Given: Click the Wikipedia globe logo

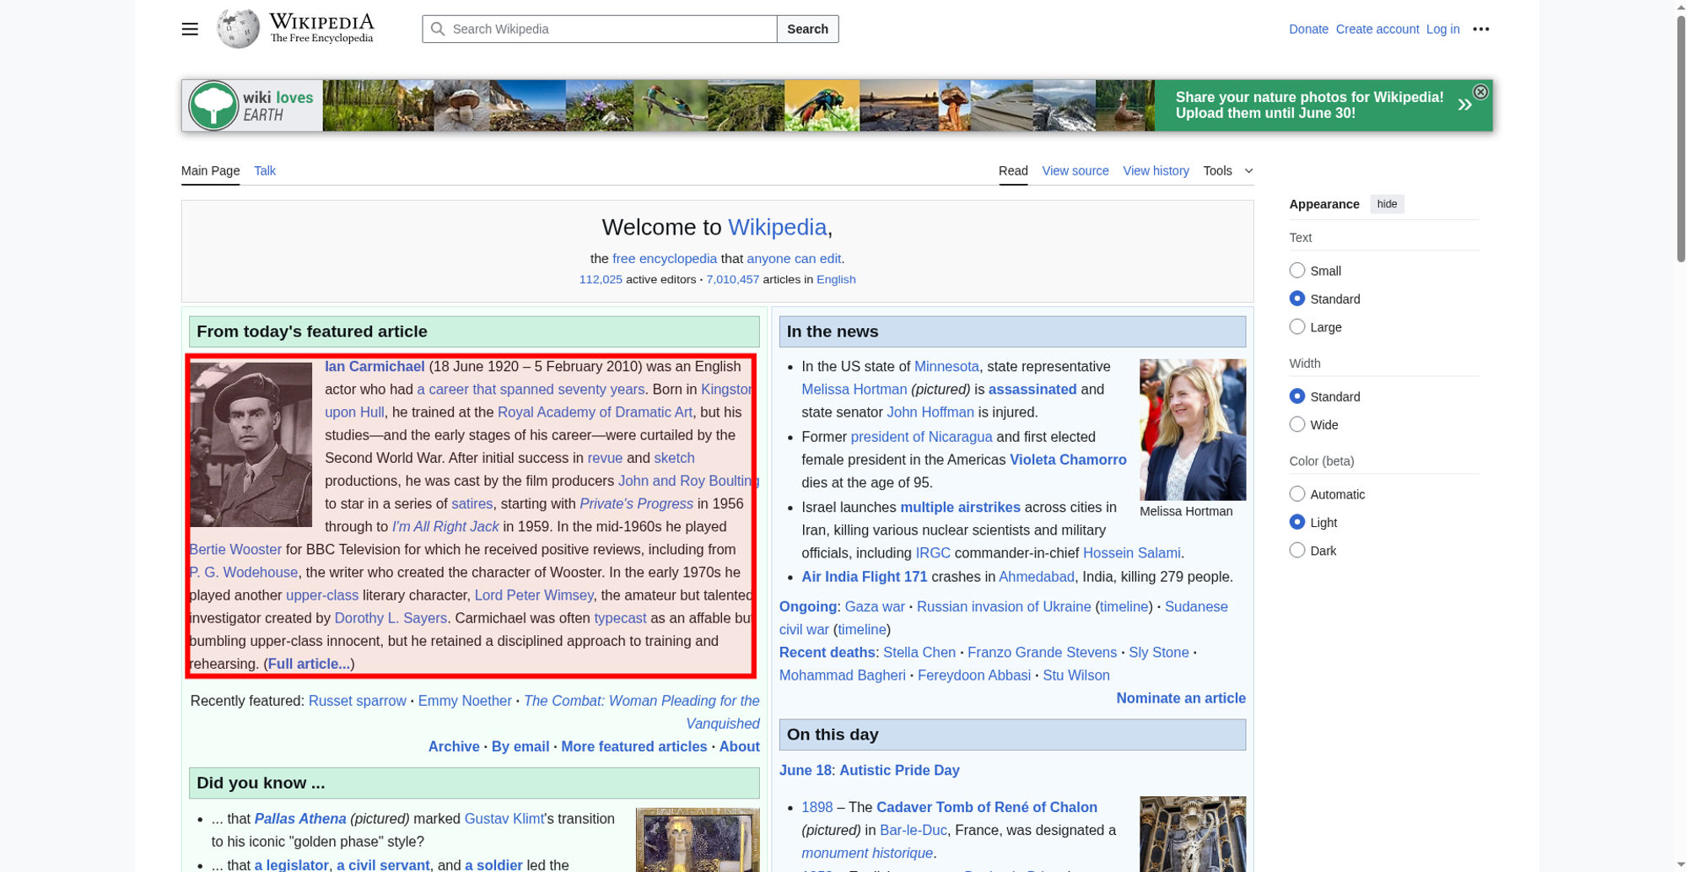Looking at the screenshot, I should pos(238,29).
